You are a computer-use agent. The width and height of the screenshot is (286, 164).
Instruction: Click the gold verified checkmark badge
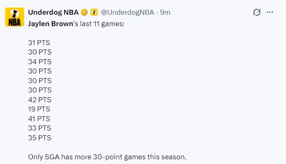(x=84, y=12)
